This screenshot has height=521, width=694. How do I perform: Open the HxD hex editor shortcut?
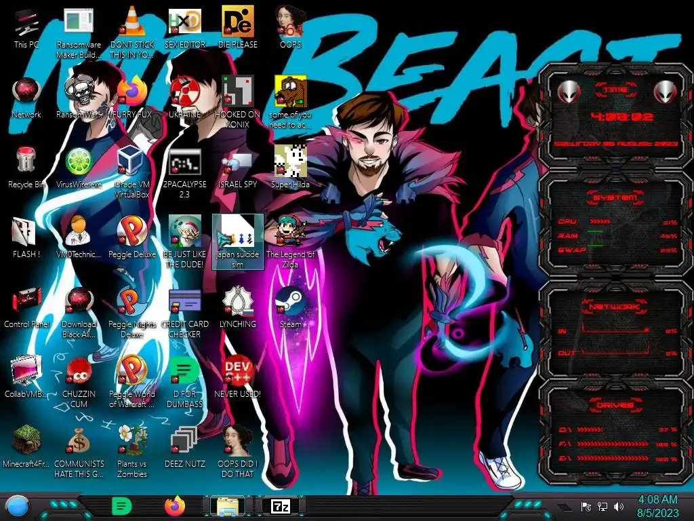pyautogui.click(x=184, y=28)
